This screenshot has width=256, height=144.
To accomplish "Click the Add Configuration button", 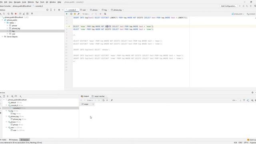I will click(228, 6).
